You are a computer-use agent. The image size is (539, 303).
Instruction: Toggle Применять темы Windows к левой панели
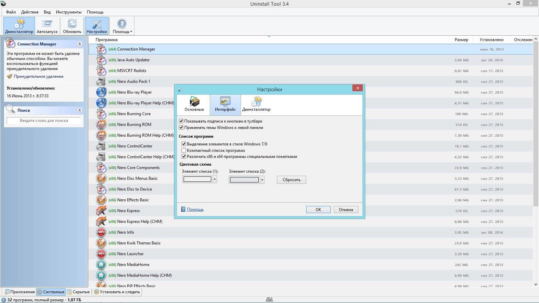[181, 128]
